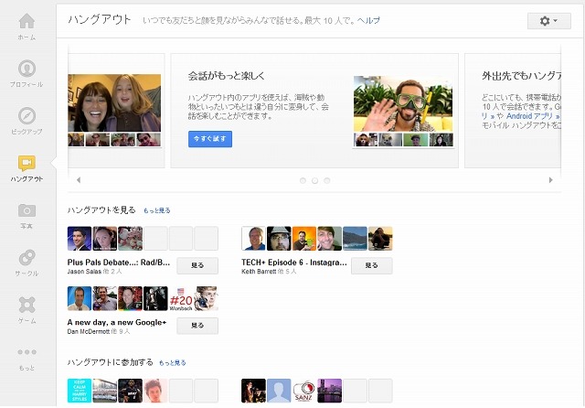Screen dimensions: 585x408
Task: Open the 写真 camera icon
Action: pos(27,210)
